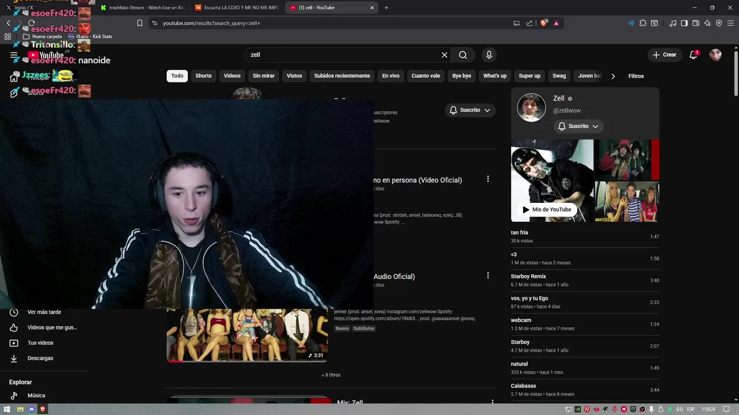Open File Explorer from the taskbar
The height and width of the screenshot is (415, 739).
[20, 409]
